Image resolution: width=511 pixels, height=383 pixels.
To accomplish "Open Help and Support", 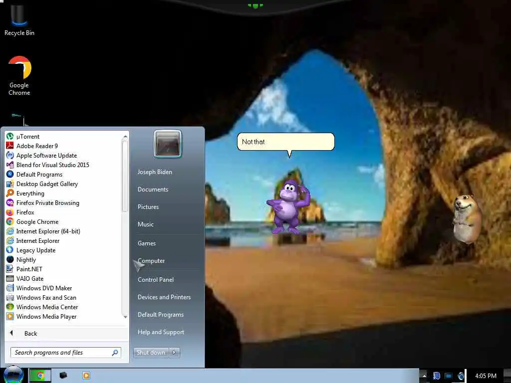I will coord(161,332).
